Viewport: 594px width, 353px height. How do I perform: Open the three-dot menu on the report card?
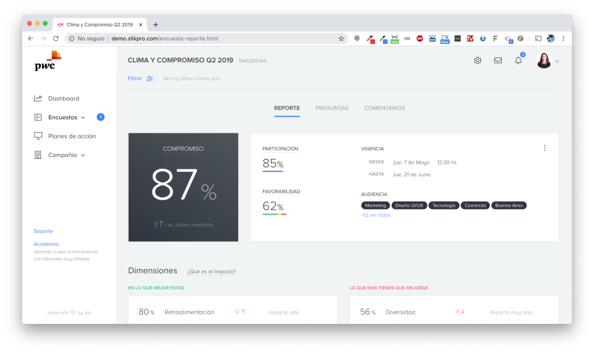coord(544,148)
